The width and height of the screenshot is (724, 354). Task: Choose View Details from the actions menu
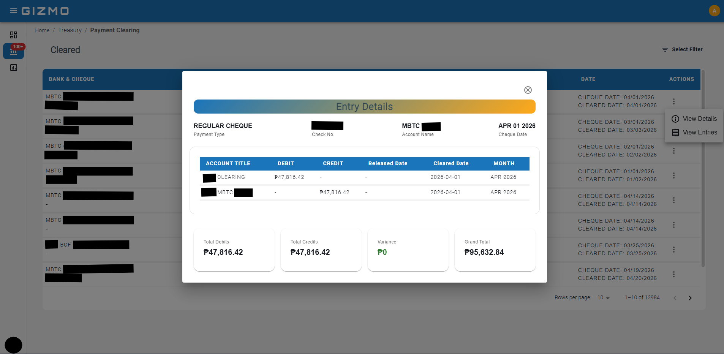coord(694,119)
